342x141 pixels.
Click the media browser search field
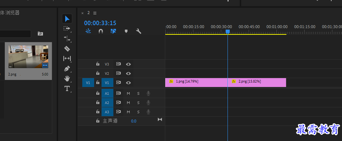15,34
